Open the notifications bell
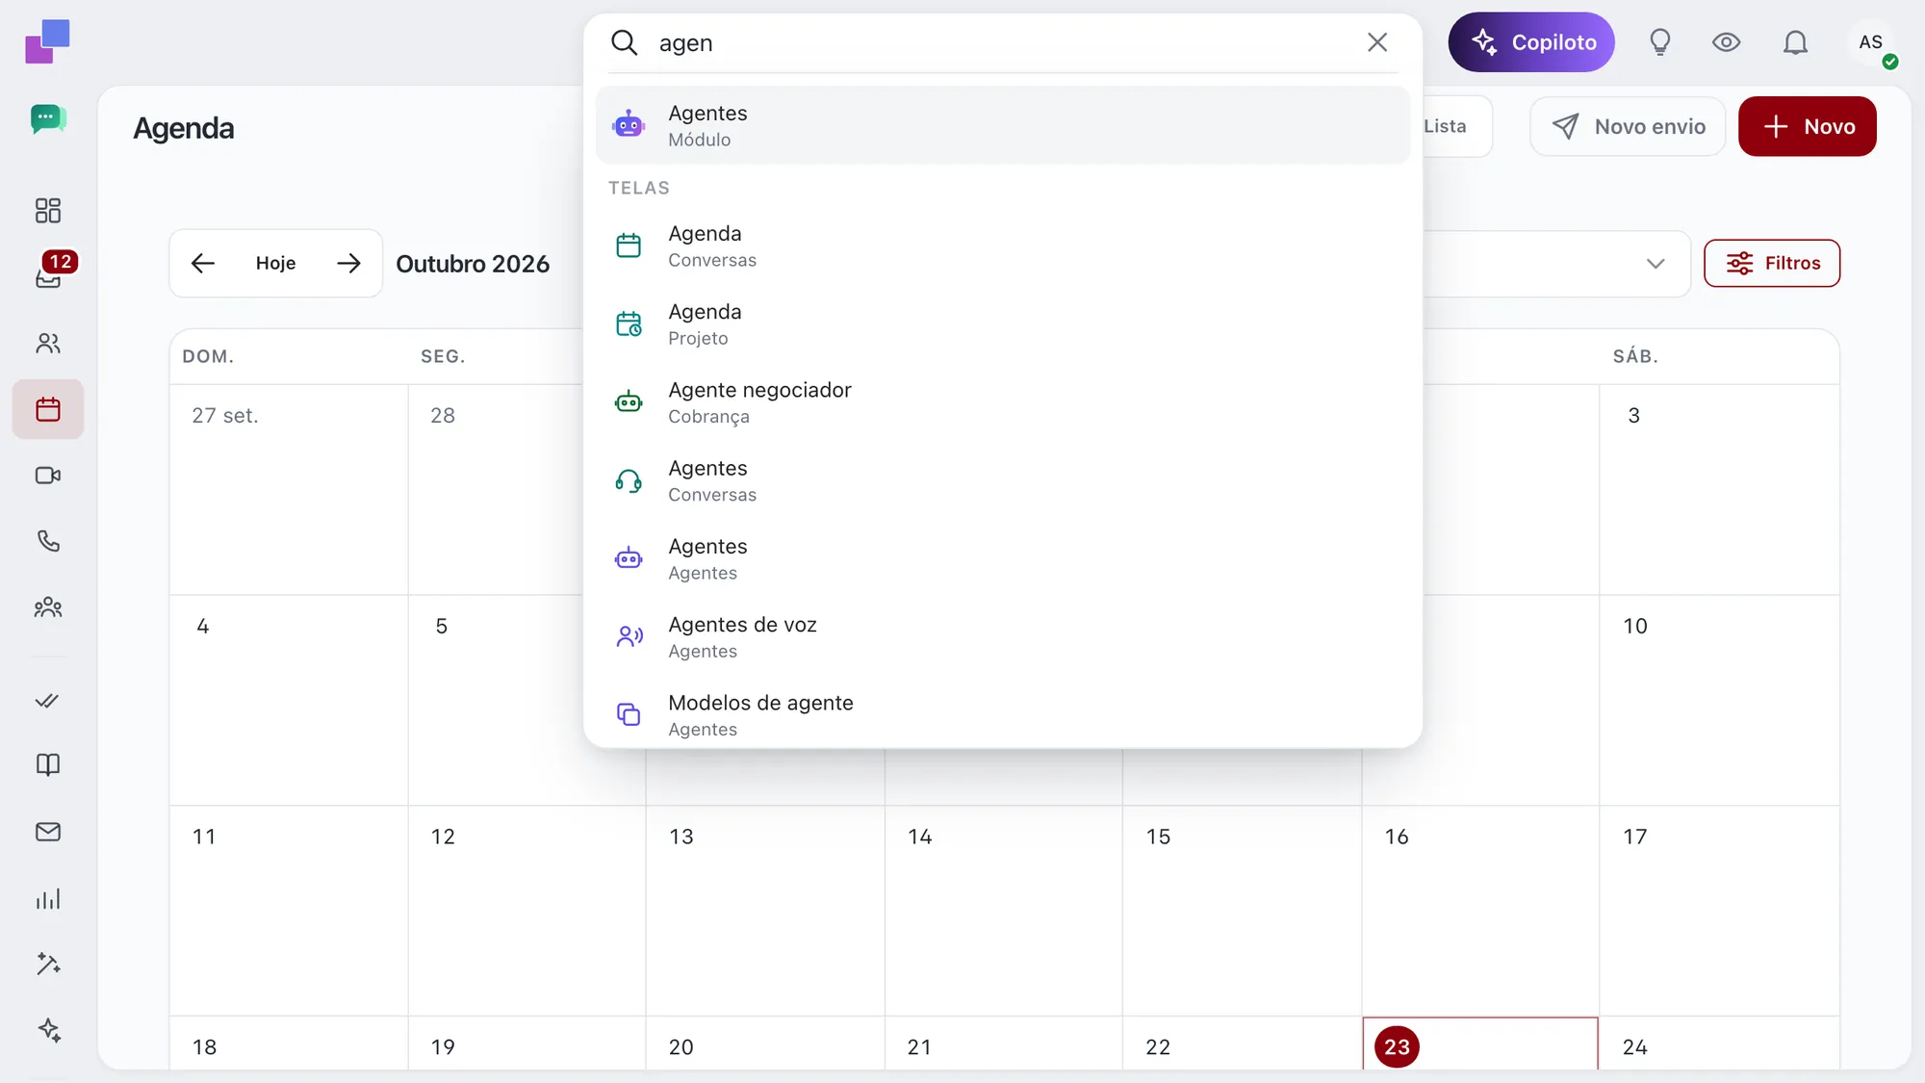This screenshot has height=1083, width=1925. point(1795,42)
